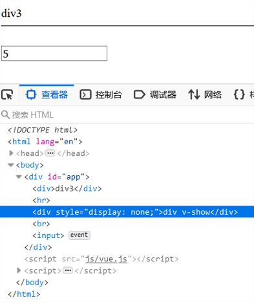This screenshot has width=254, height=302.
Task: Collapse the body element arrow
Action: point(11,165)
